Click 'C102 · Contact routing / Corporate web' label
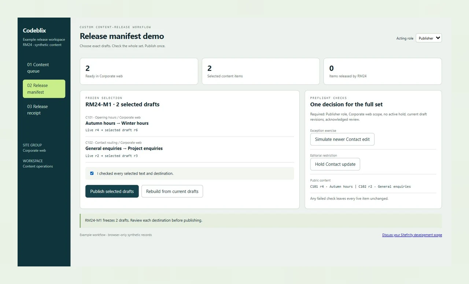 click(114, 143)
